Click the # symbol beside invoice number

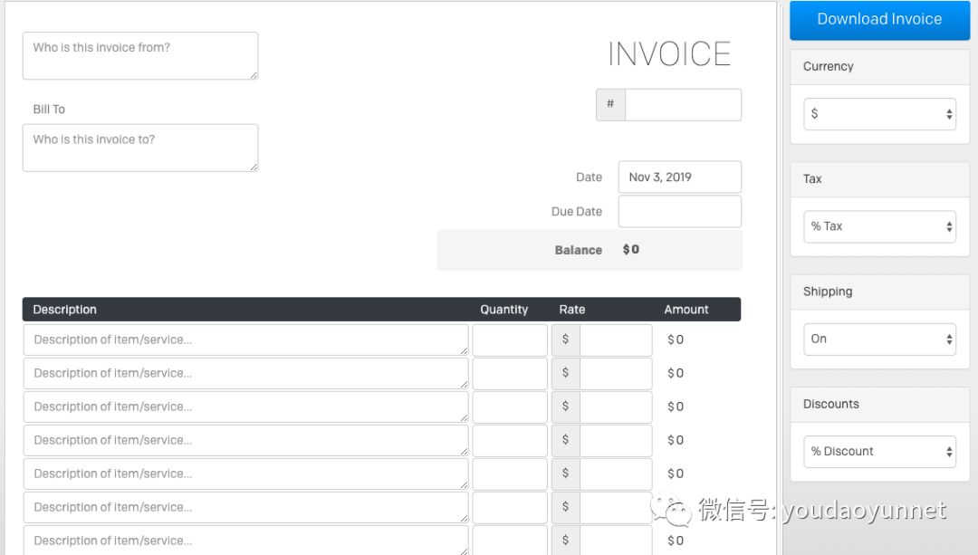pos(610,104)
